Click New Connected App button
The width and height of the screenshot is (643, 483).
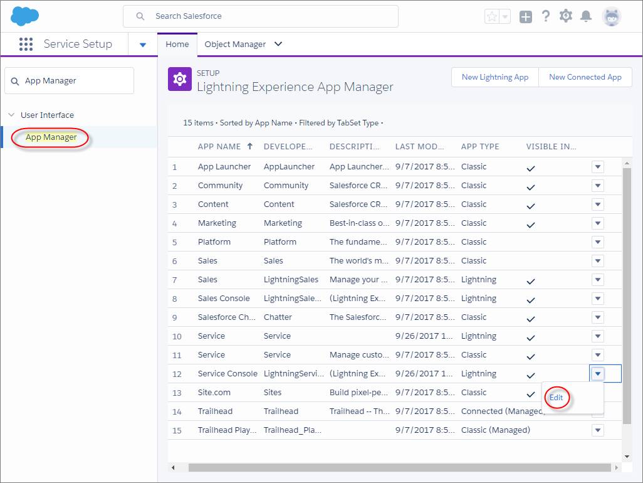point(585,77)
